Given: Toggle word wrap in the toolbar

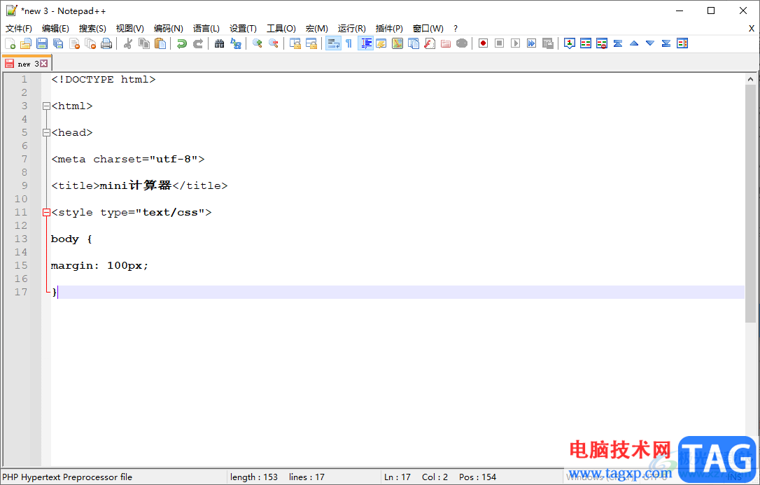Looking at the screenshot, I should click(333, 43).
